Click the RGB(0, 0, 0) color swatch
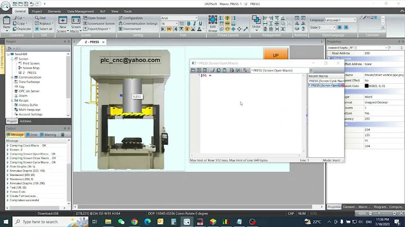The width and height of the screenshot is (405, 227). 367,86
